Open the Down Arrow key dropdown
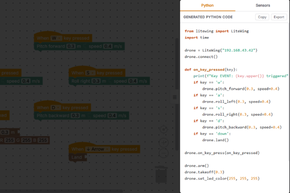The height and width of the screenshot is (193, 290). point(98,149)
